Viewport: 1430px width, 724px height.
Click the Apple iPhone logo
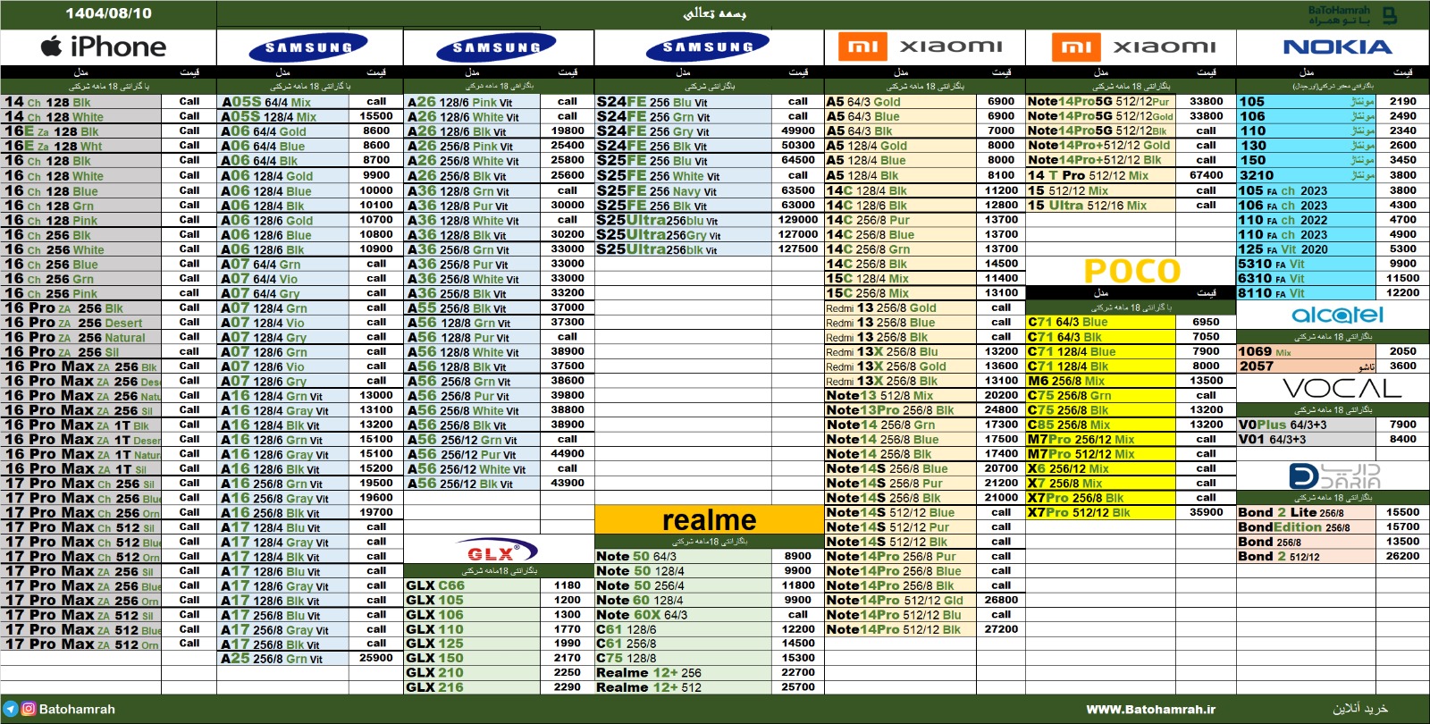click(x=105, y=46)
